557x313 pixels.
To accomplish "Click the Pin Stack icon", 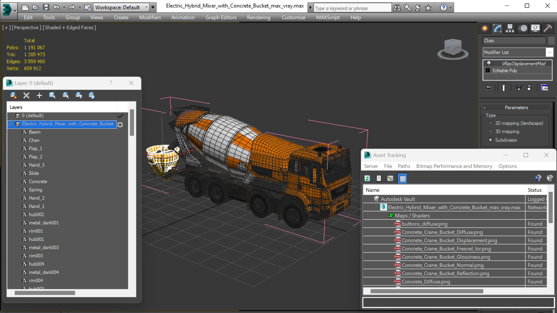I will (x=488, y=88).
